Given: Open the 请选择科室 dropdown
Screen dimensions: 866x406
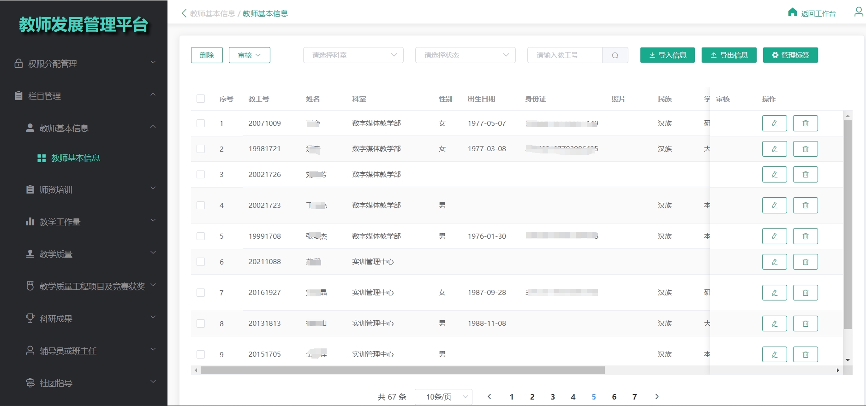Looking at the screenshot, I should pos(353,55).
